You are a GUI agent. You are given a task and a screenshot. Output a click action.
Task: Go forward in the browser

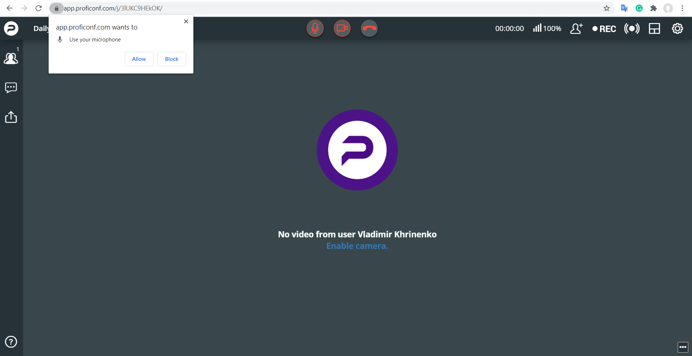coord(24,8)
